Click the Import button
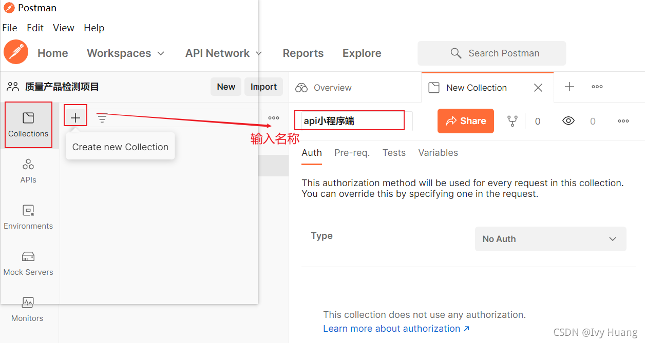645x343 pixels. coord(263,87)
